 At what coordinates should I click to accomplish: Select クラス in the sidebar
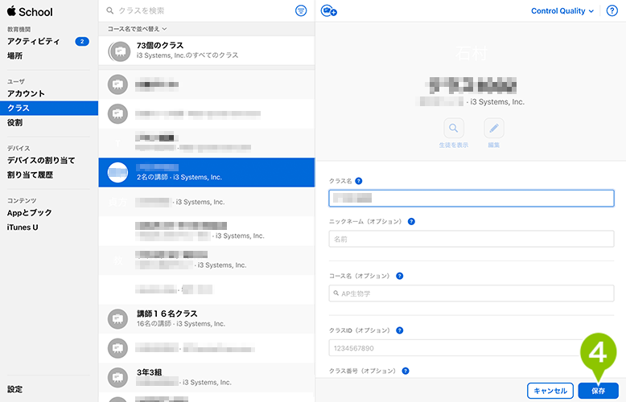pos(49,108)
